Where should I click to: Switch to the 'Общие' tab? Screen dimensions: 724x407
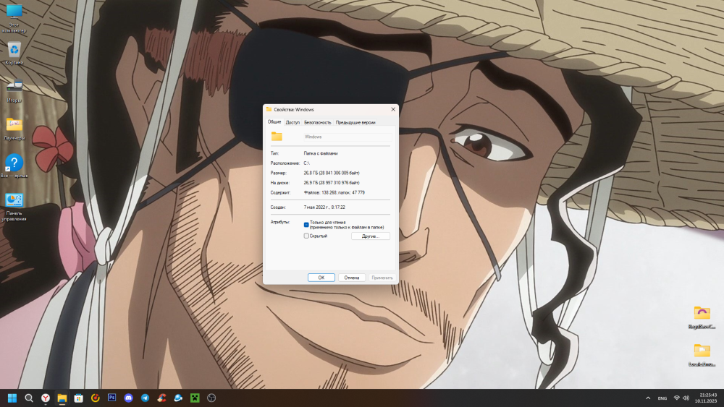274,121
